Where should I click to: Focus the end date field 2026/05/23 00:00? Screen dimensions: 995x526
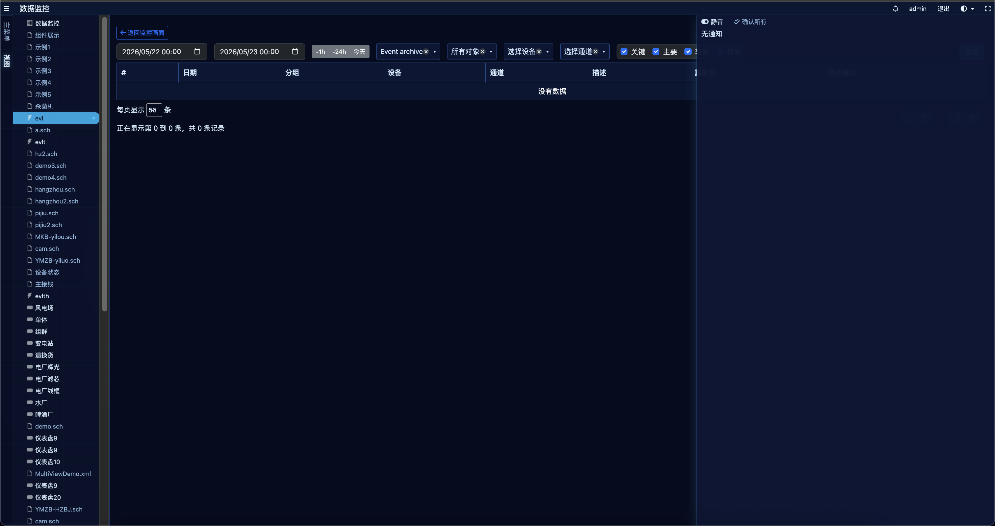pyautogui.click(x=260, y=52)
